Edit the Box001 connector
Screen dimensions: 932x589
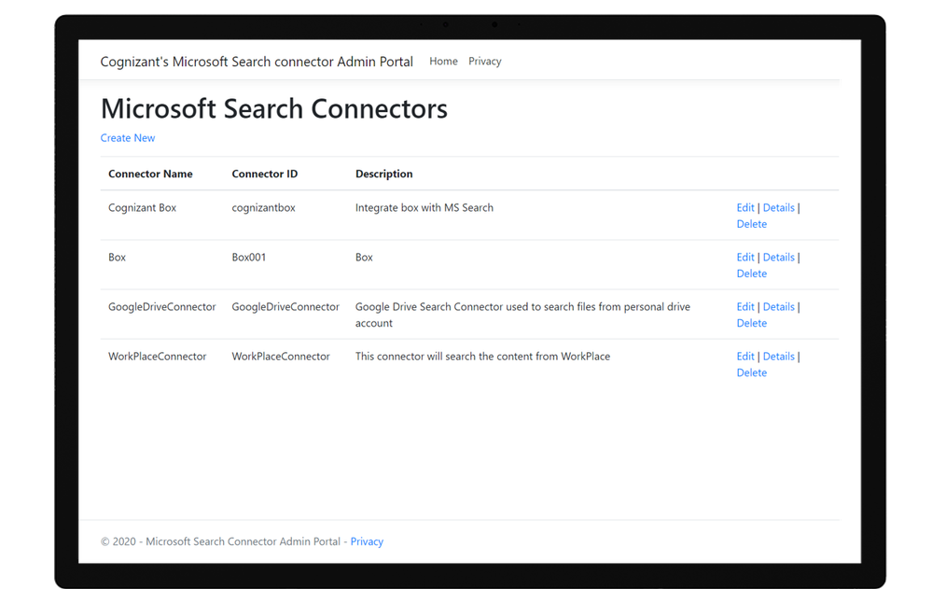[744, 257]
